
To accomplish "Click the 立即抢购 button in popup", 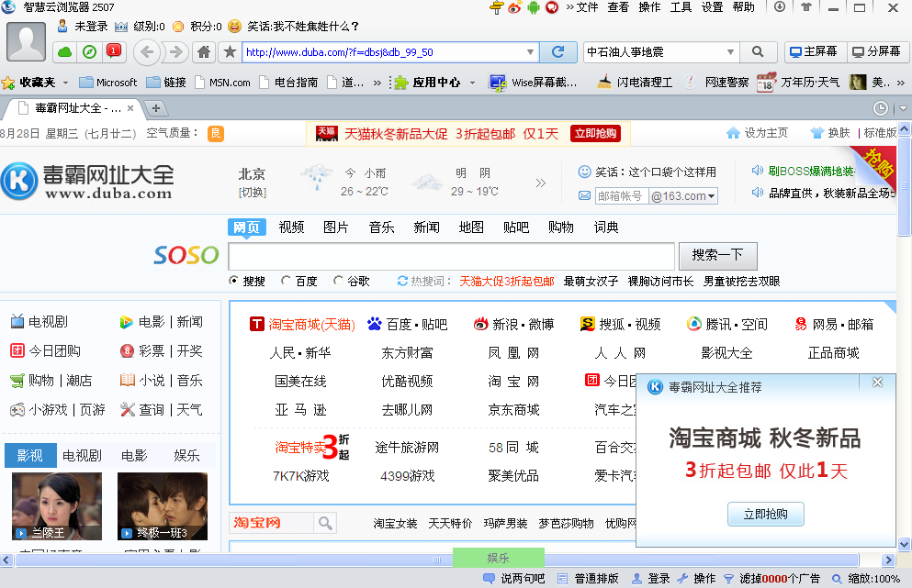I will point(765,515).
